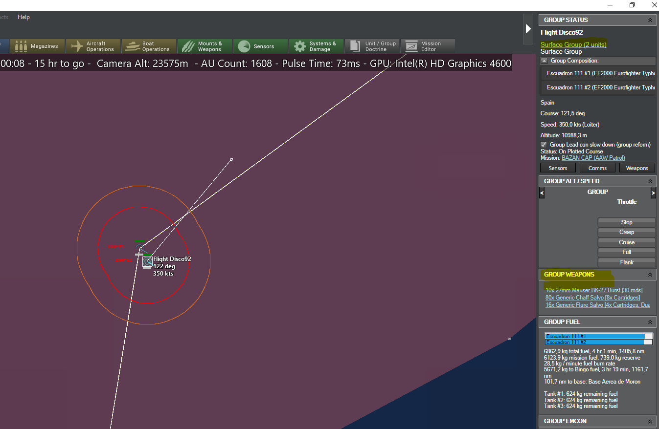Set throttle to Creep
Viewport: 659px width, 429px height.
point(627,232)
